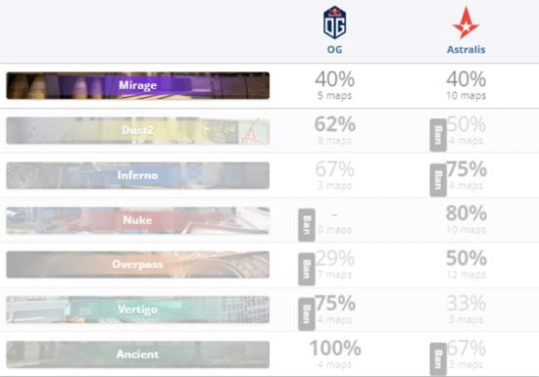
Task: Click the OG team logo
Action: point(334,23)
